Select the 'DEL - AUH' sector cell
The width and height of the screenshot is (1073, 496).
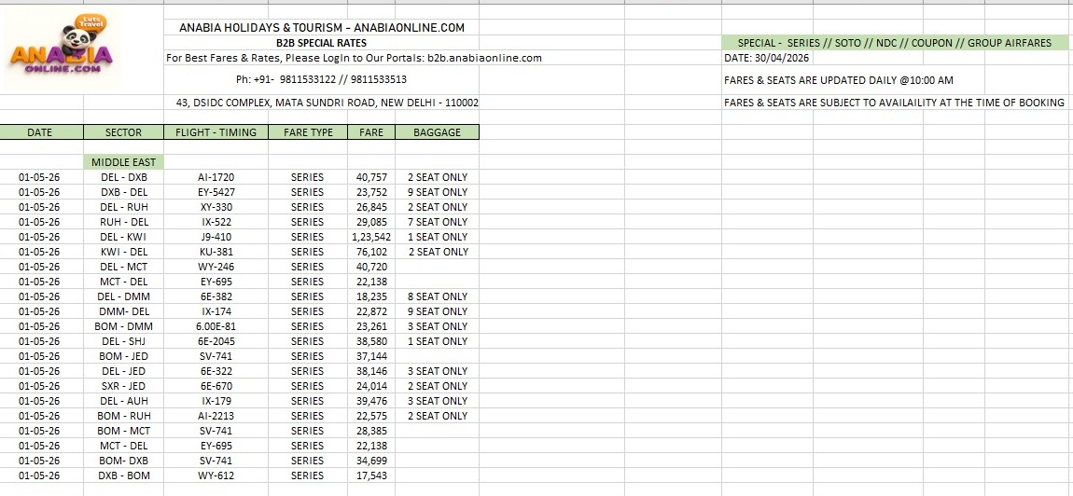[x=124, y=402]
